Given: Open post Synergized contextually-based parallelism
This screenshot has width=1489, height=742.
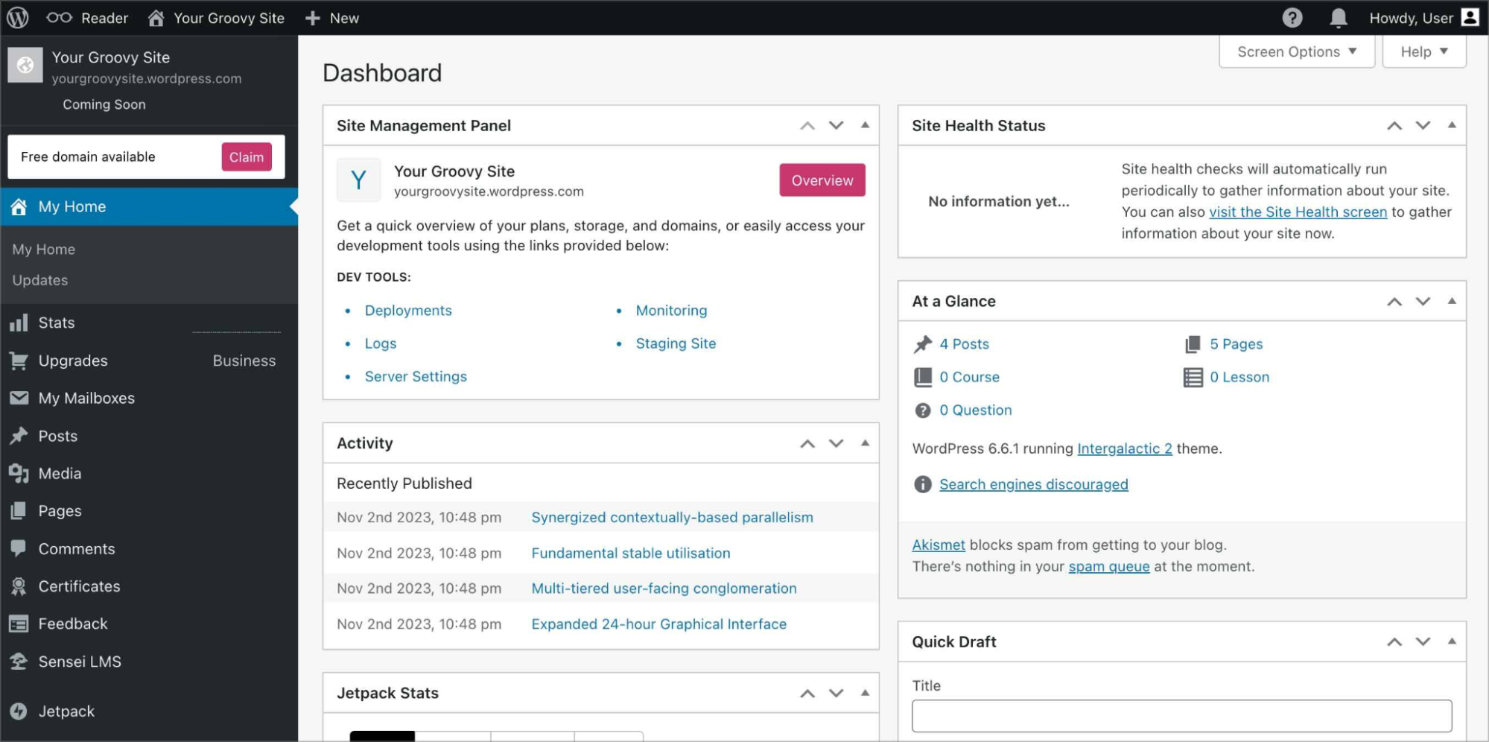Looking at the screenshot, I should (x=672, y=517).
